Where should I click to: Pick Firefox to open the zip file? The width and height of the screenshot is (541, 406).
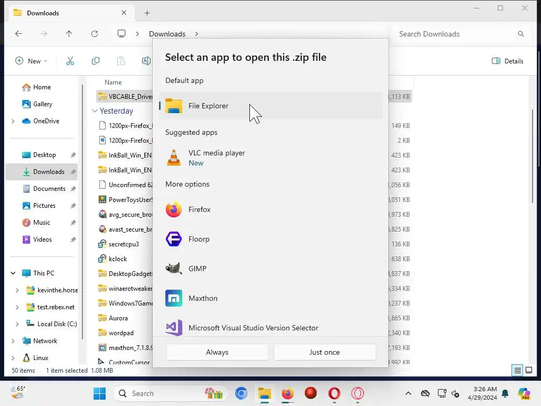tap(270, 209)
